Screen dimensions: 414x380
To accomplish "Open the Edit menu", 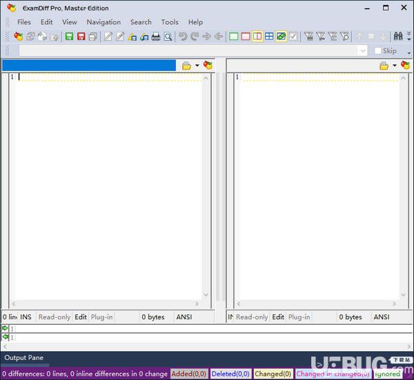I will [46, 22].
